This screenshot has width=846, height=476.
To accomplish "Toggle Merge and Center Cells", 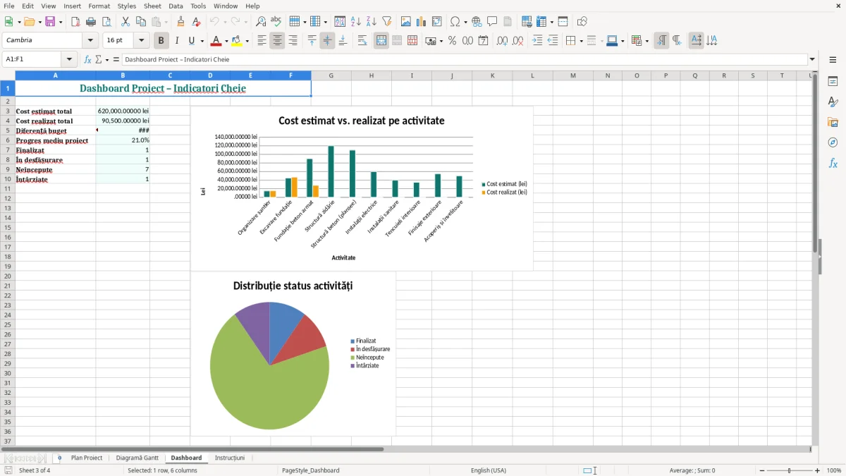I will tap(381, 41).
